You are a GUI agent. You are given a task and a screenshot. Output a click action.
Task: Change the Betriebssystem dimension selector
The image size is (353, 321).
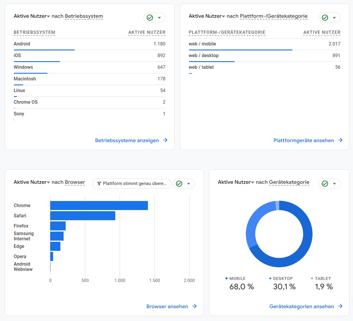pyautogui.click(x=84, y=16)
